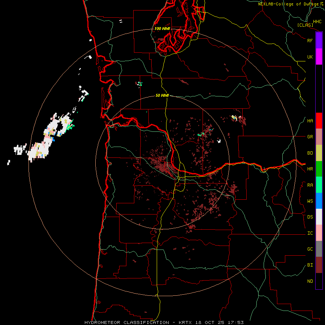
Task: Click the HYDROMETEOR CLASSIFICATION title text
Action: [127, 322]
